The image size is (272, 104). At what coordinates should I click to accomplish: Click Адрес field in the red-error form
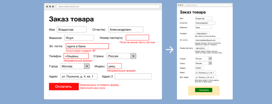point(79,76)
